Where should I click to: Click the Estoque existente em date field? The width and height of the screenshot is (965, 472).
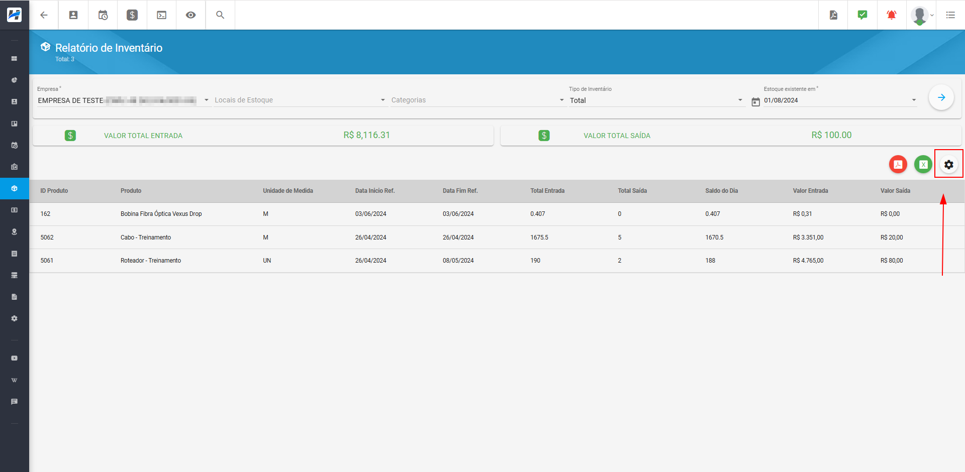(x=840, y=100)
